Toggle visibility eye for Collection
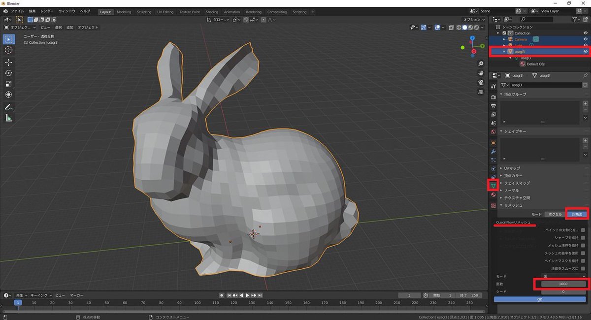This screenshot has width=591, height=320. 586,33
